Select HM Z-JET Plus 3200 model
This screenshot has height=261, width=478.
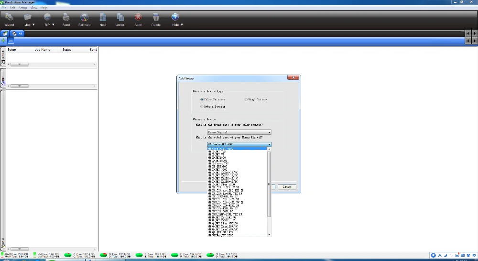point(237,185)
